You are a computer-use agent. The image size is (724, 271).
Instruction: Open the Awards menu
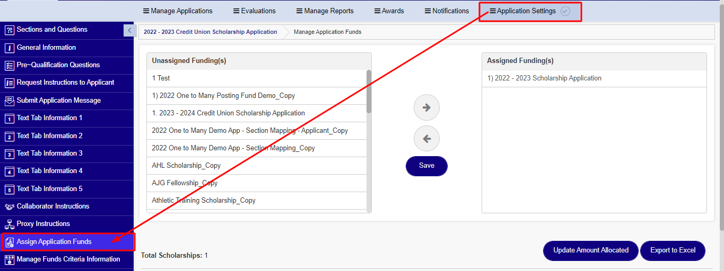point(389,11)
